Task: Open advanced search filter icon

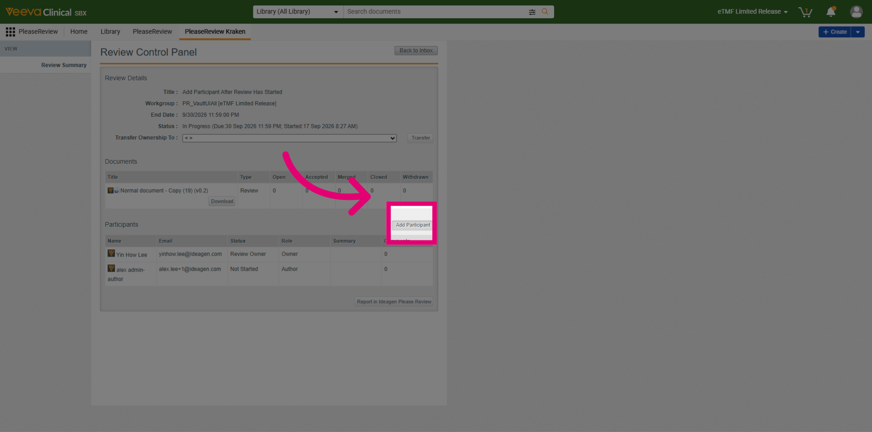Action: (532, 12)
